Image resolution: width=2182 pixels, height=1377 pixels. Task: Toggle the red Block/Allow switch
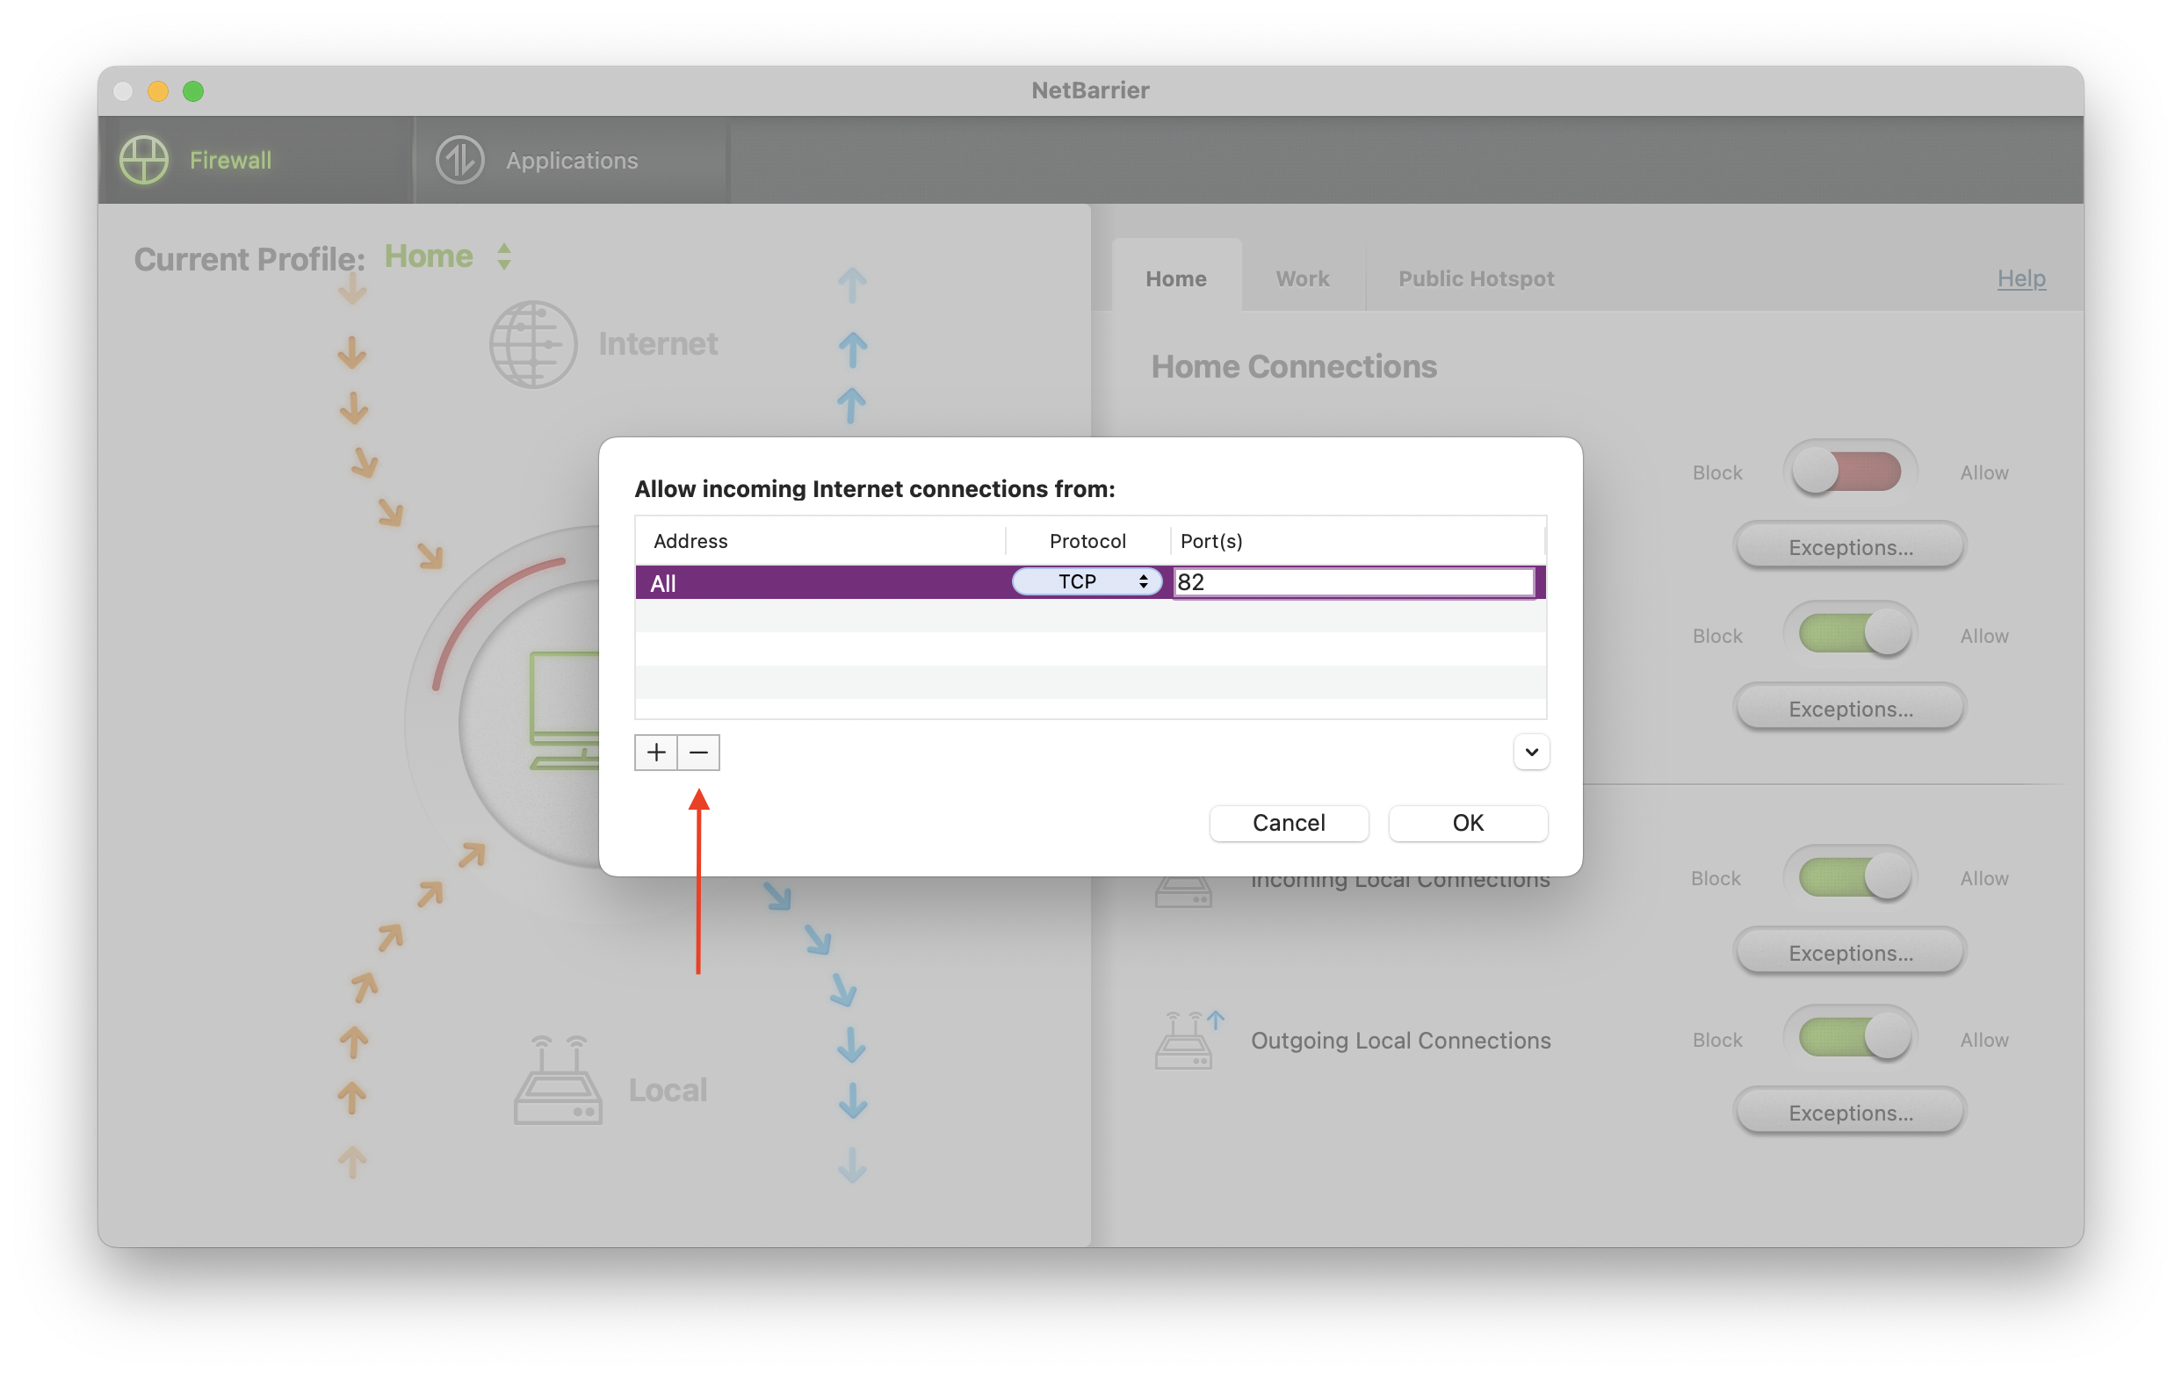[1851, 472]
